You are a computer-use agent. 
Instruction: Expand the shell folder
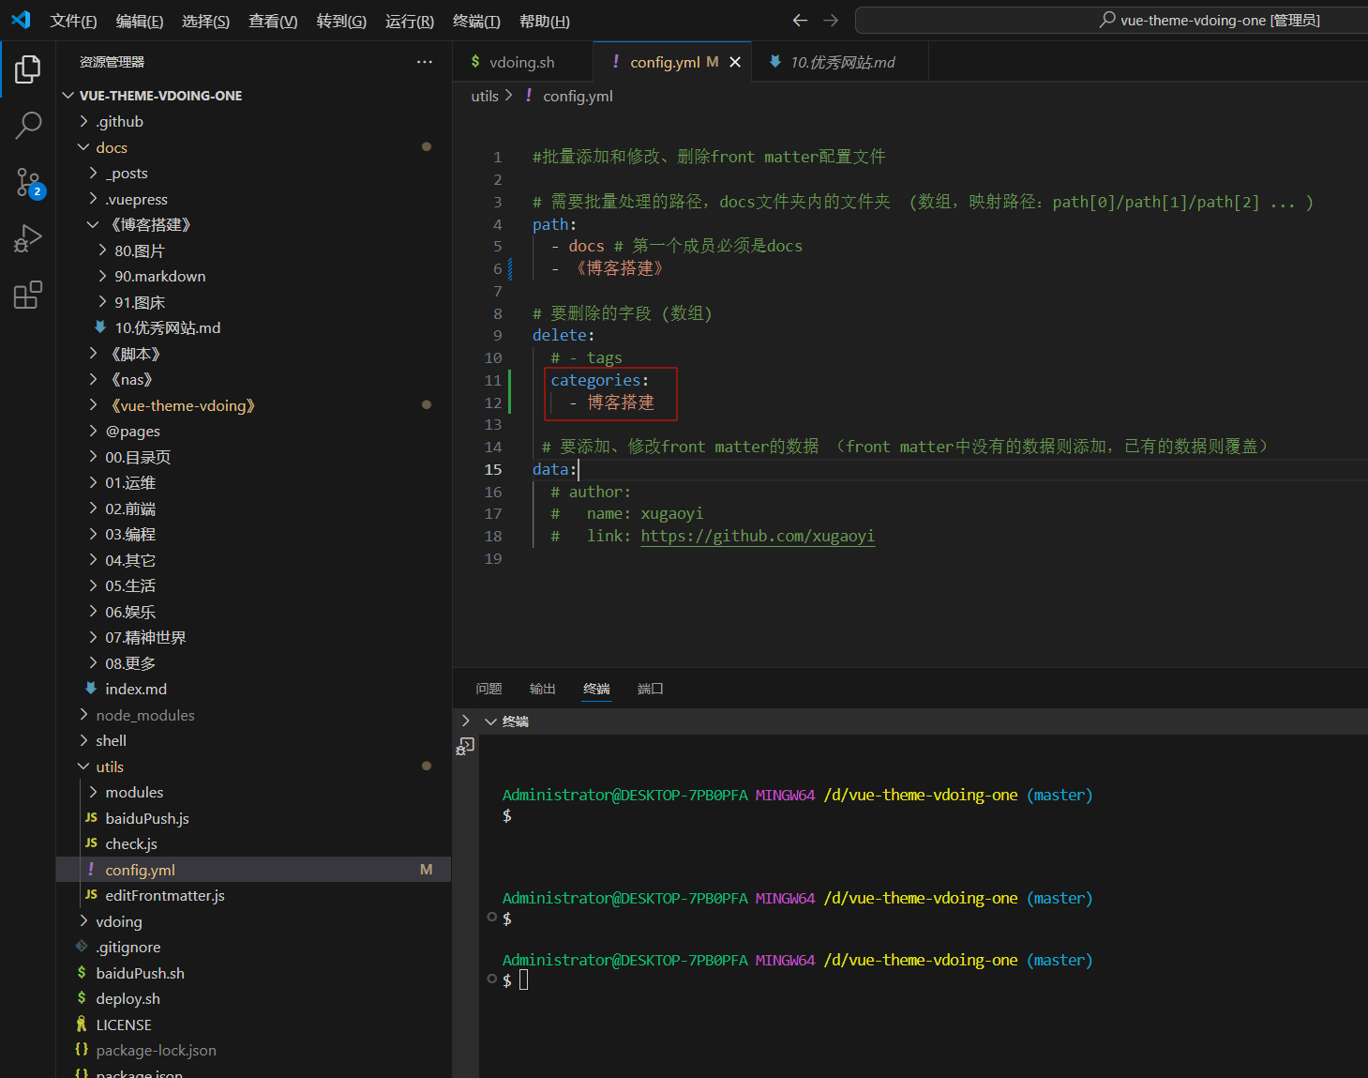click(x=253, y=740)
